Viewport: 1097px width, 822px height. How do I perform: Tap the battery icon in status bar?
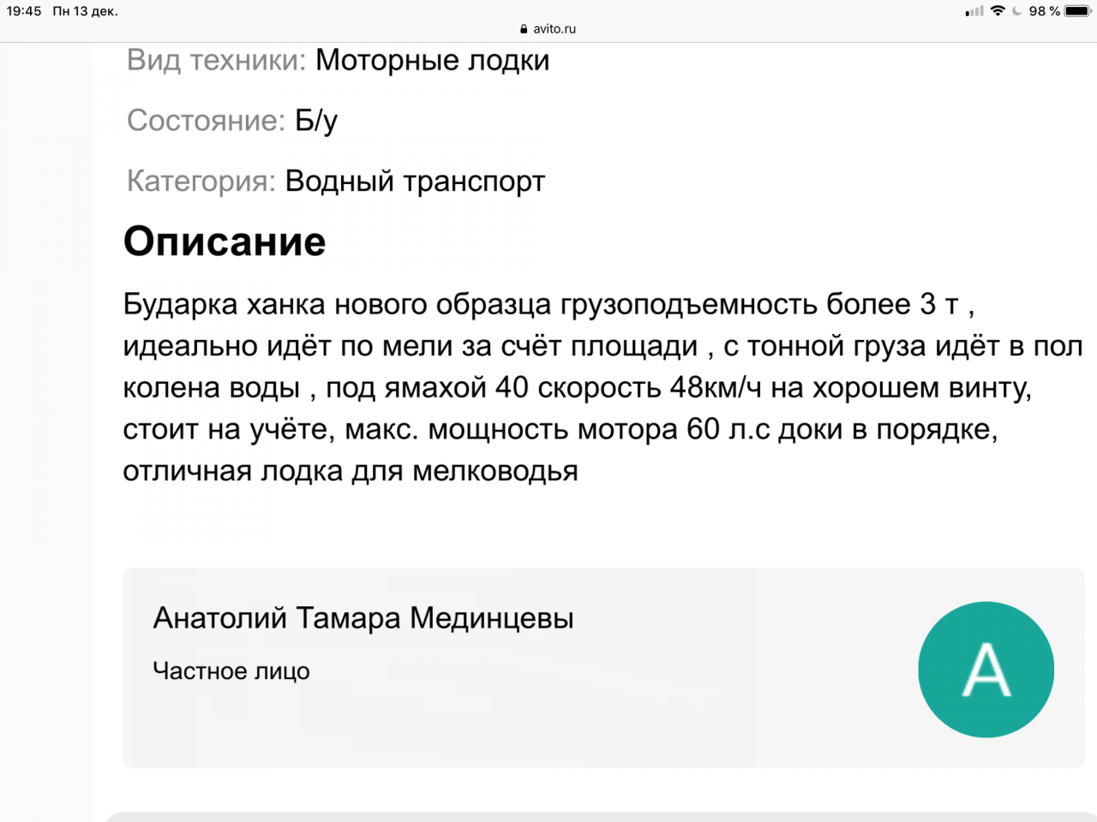pos(1077,11)
